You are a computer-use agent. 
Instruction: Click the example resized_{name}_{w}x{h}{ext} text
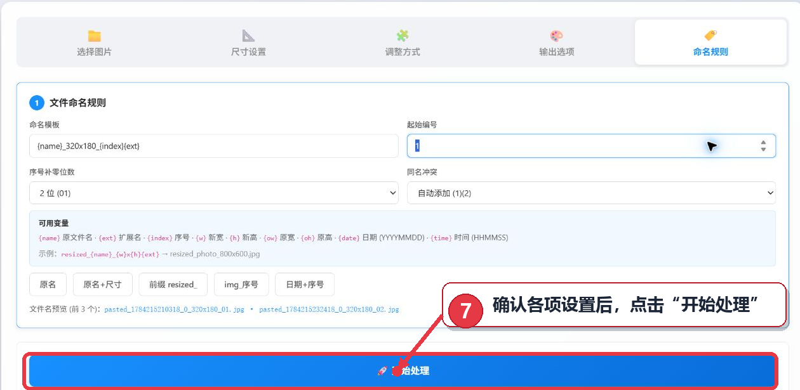[110, 254]
